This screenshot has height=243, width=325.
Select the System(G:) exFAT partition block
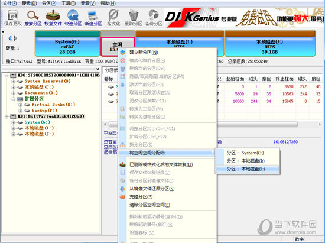(x=67, y=44)
